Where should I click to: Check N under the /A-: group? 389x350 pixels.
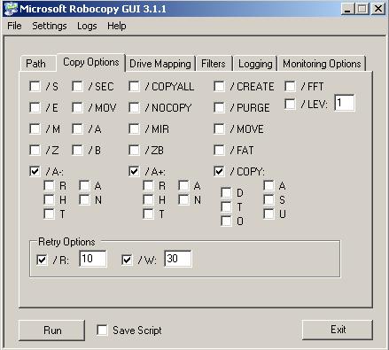click(x=85, y=200)
